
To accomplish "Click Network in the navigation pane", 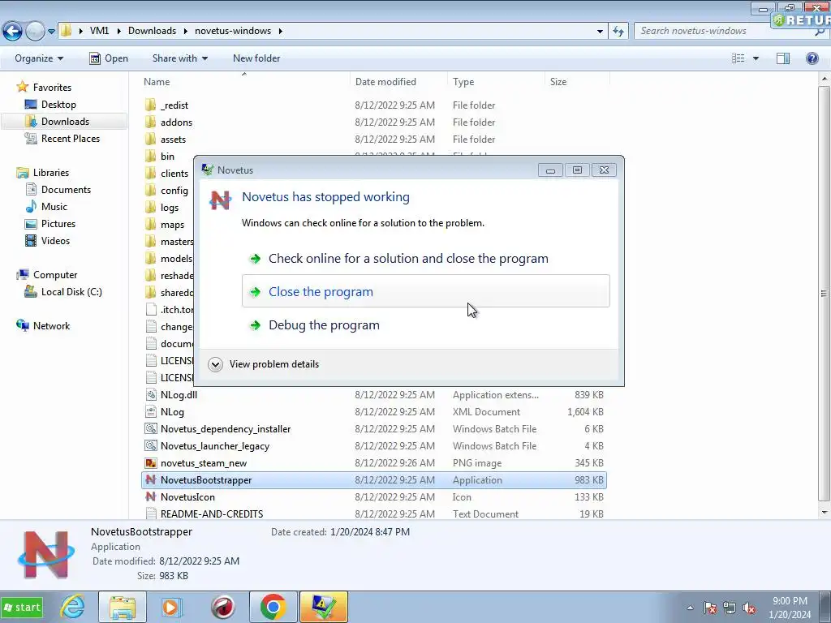I will click(51, 326).
